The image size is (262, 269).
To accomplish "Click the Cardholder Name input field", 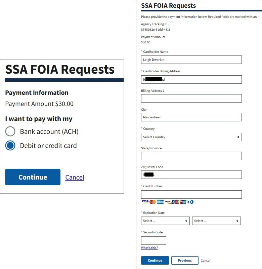I will click(191, 60).
